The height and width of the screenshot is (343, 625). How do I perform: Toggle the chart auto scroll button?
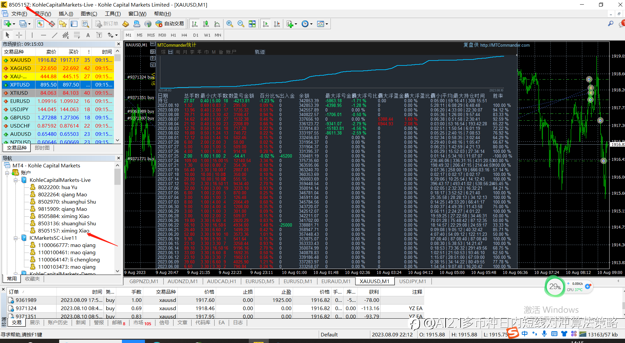point(266,24)
